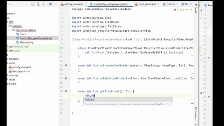Open project view mode dropdown arrow
The width and height of the screenshot is (224, 126).
click(x=10, y=4)
